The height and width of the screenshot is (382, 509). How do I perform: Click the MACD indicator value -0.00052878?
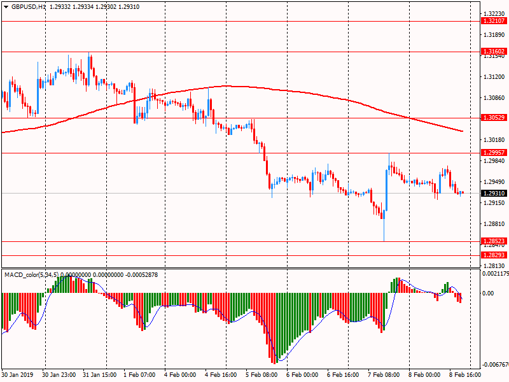141,275
